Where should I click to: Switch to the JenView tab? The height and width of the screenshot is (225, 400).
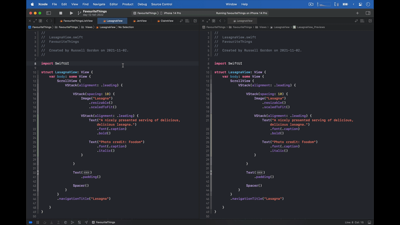coord(141,21)
